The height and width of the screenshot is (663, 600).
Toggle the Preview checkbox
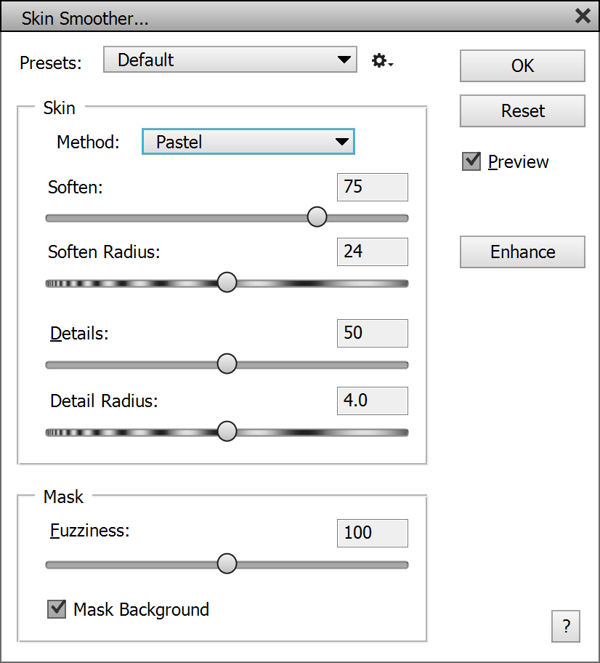[x=472, y=161]
